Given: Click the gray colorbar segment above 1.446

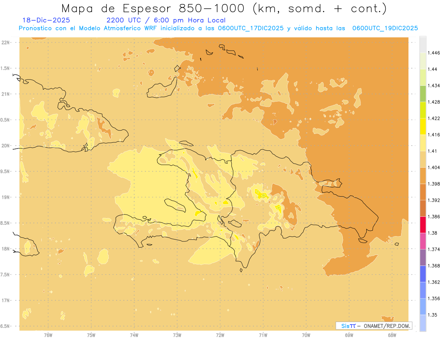Looking at the screenshot, I should pyautogui.click(x=423, y=45).
